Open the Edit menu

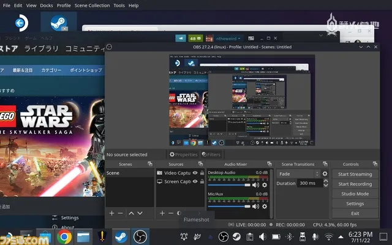tap(18, 6)
